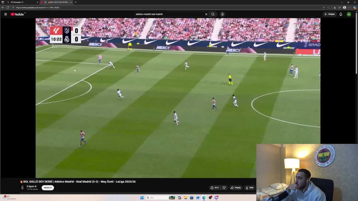Screen dimensions: 358x201
Task: Open the S Sport channel name
Action: [x=30, y=186]
